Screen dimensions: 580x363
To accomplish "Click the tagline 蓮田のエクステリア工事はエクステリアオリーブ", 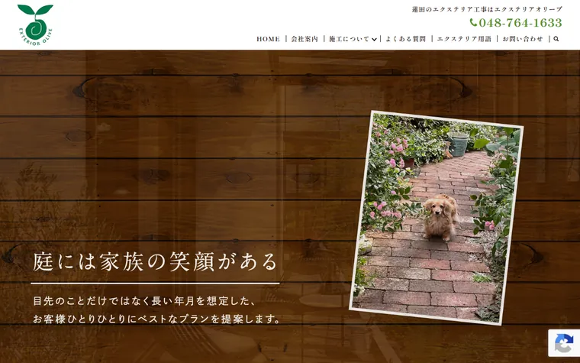I will coord(487,9).
